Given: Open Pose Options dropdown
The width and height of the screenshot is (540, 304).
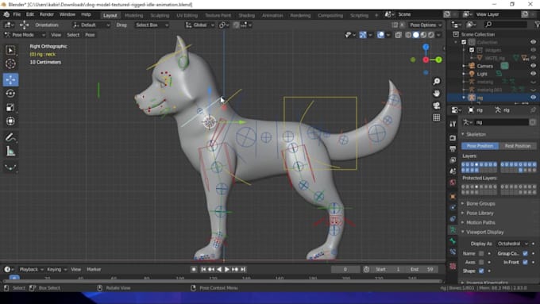Looking at the screenshot, I should tap(426, 25).
